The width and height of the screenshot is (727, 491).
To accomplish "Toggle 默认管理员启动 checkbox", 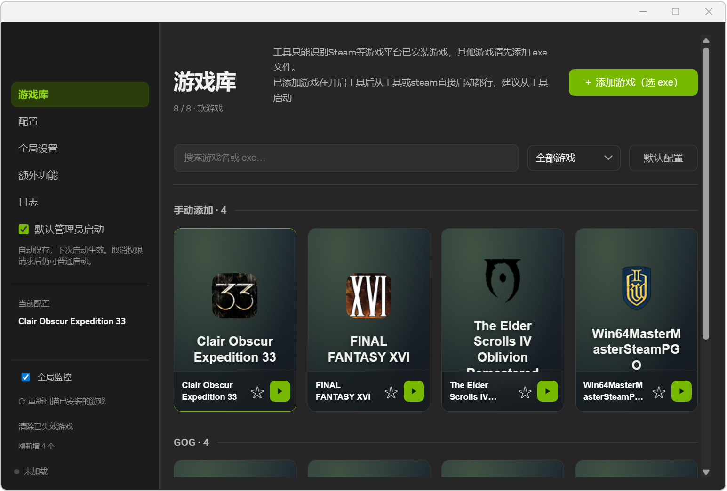I will [24, 229].
